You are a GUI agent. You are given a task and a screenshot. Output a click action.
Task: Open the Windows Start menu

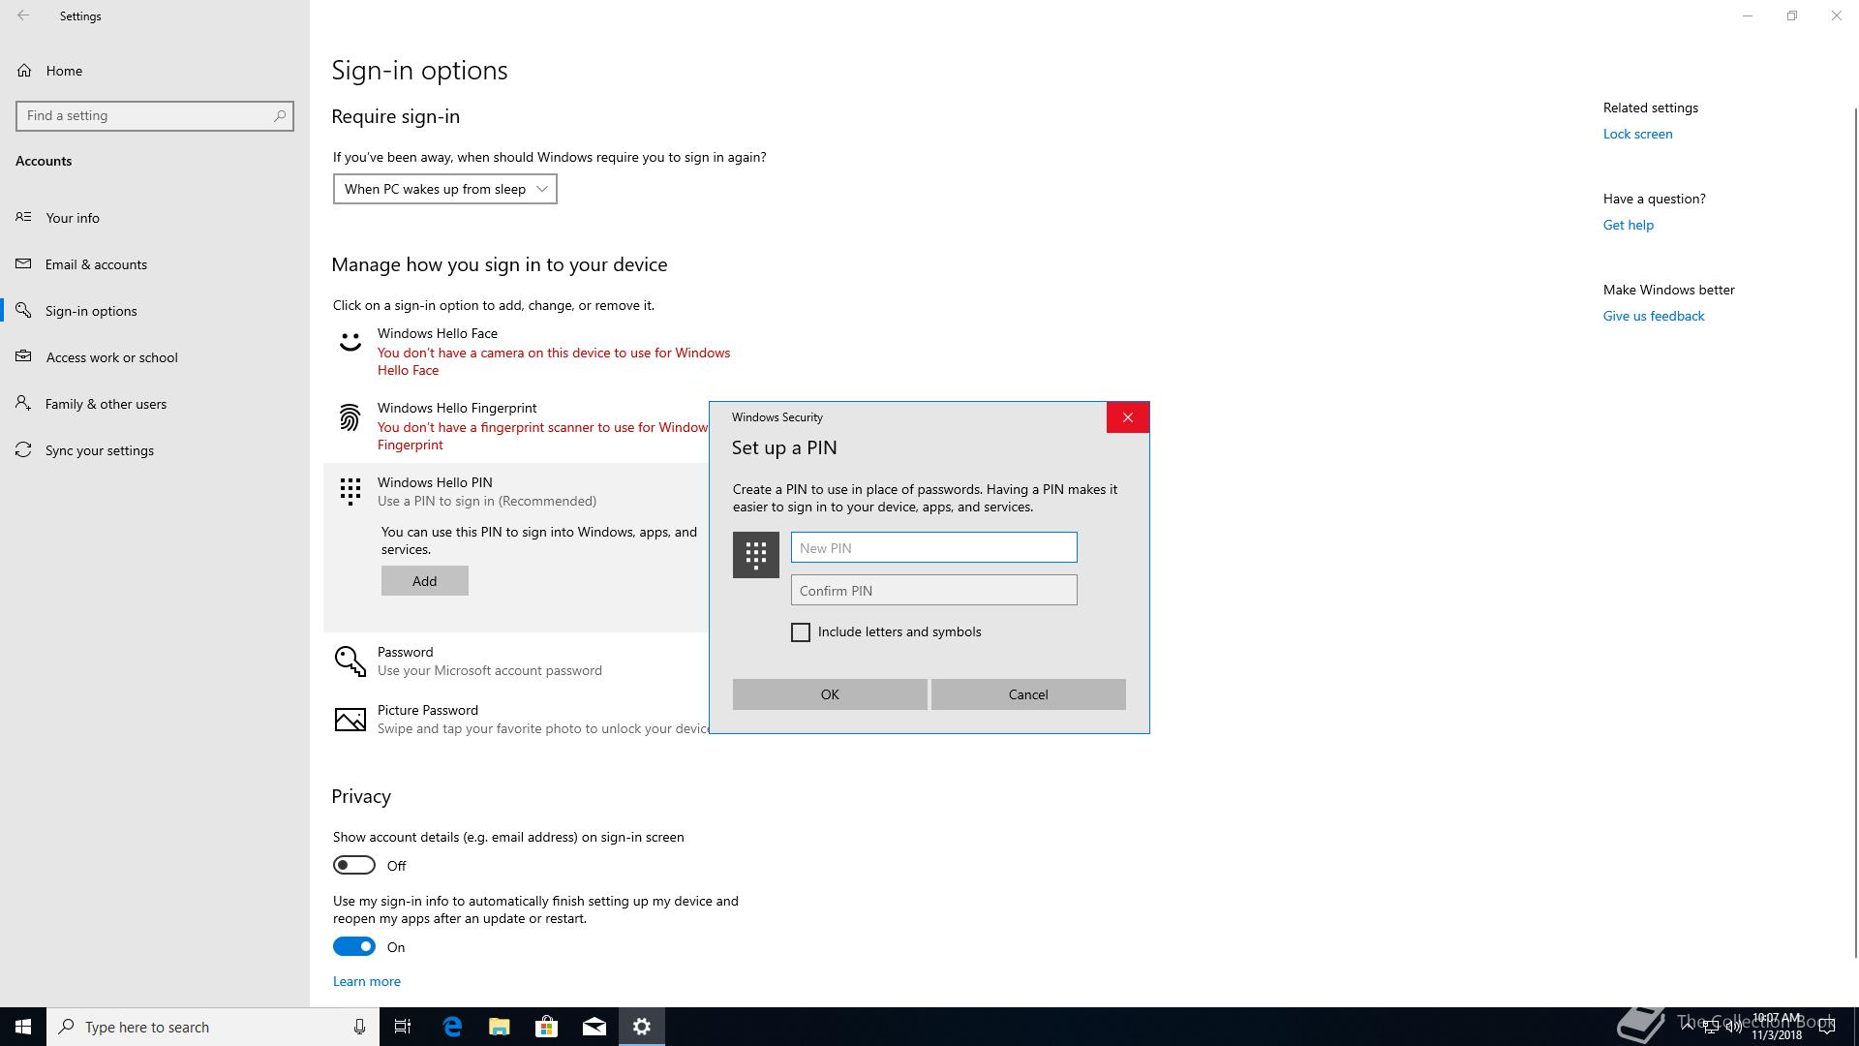coord(23,1027)
